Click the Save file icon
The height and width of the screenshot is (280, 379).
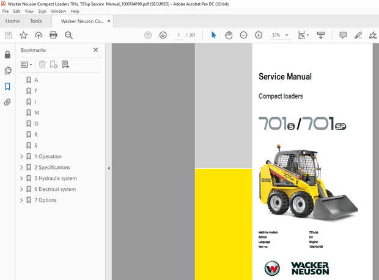[9, 35]
